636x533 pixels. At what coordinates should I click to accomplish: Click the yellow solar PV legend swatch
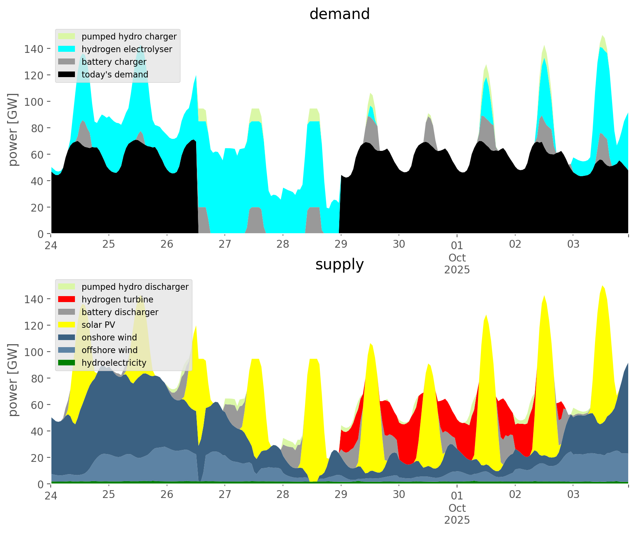click(x=67, y=325)
